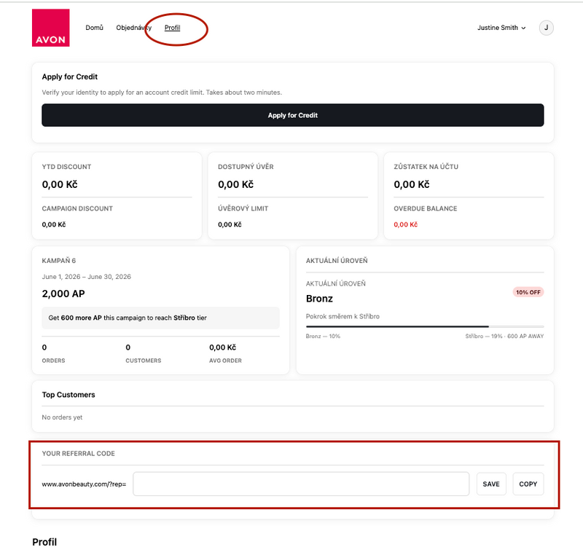Screen dimensions: 583x558
Task: Click the AVON logo
Action: pos(50,28)
